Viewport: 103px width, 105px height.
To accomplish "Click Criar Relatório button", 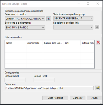I will click(55, 98).
